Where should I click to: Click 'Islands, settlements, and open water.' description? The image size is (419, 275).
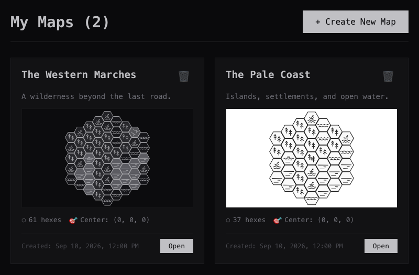coord(307,96)
